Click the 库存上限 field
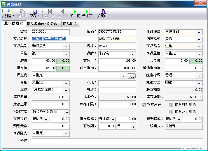This screenshot has height=151, width=208. coord(51,105)
